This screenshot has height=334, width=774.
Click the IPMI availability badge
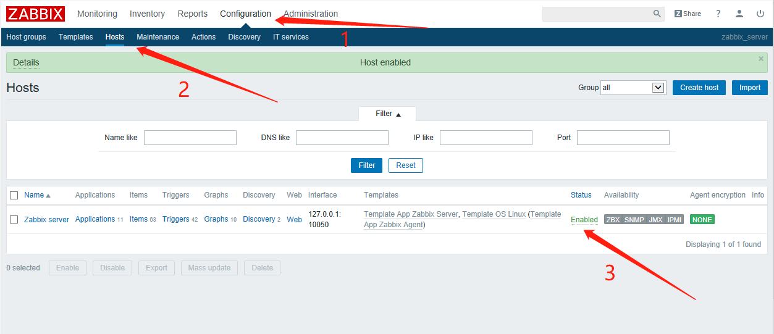674,220
